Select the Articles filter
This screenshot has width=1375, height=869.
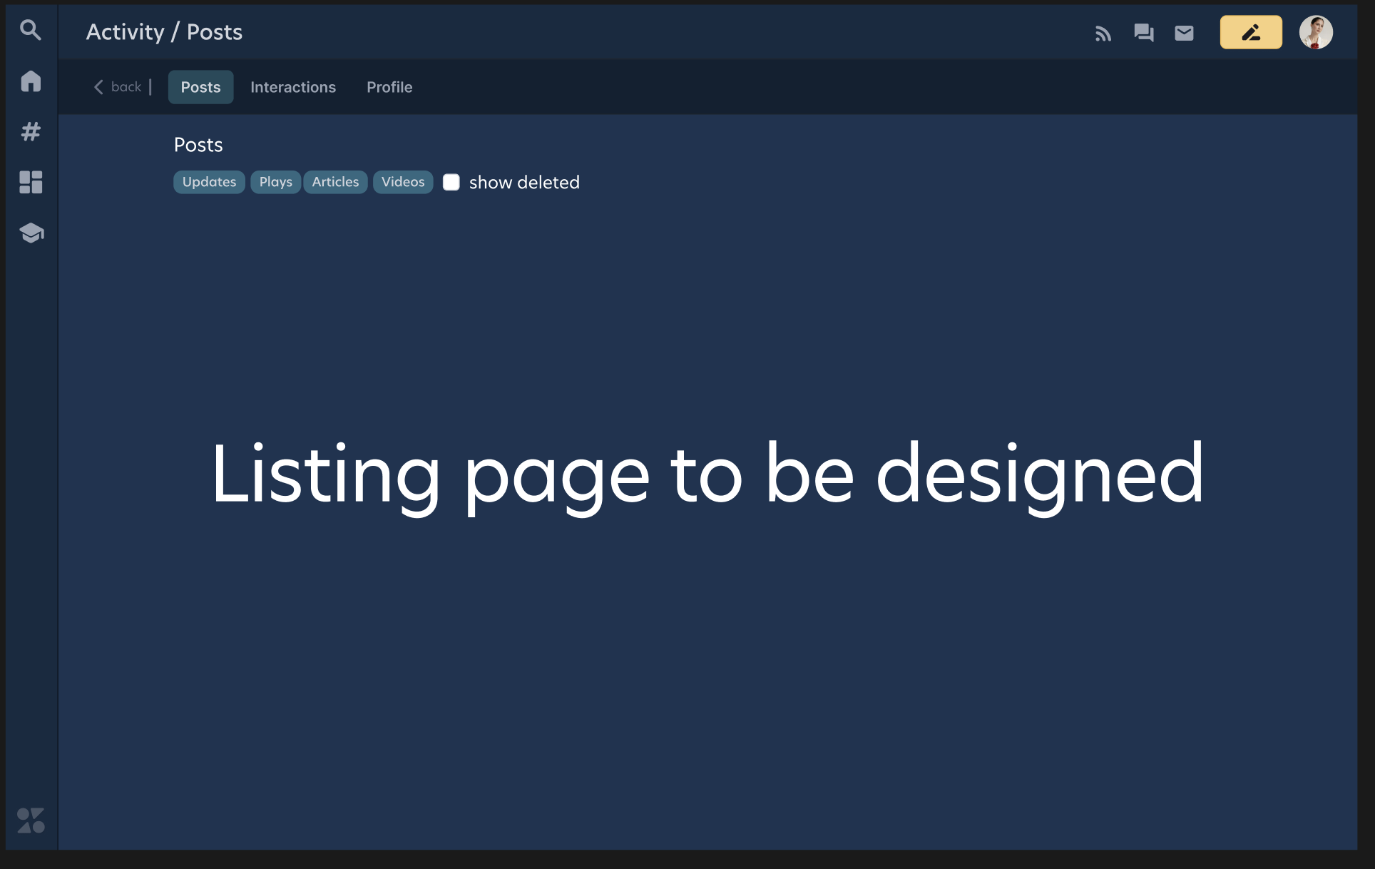pyautogui.click(x=335, y=182)
